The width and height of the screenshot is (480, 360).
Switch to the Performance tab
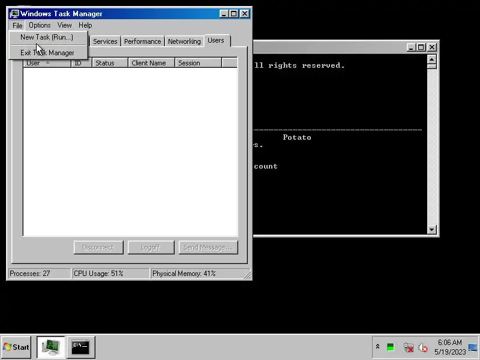click(142, 41)
